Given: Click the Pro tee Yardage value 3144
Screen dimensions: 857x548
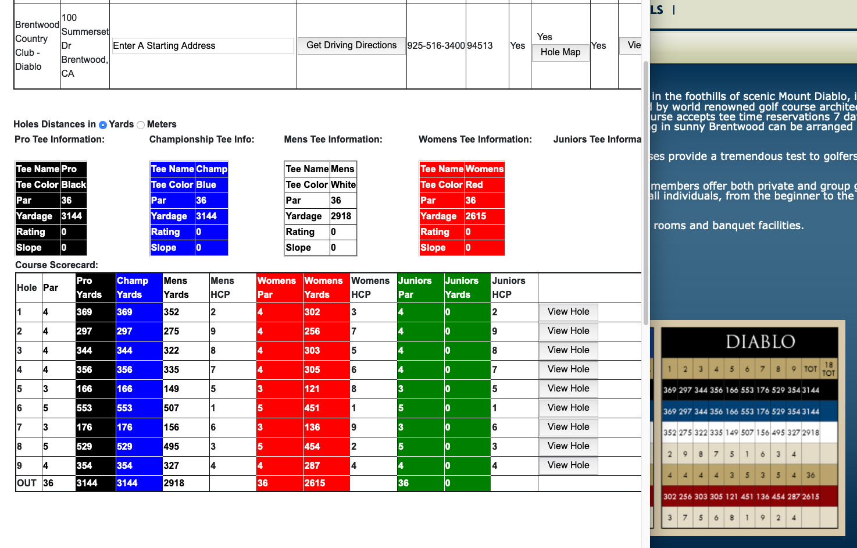Looking at the screenshot, I should 73,216.
